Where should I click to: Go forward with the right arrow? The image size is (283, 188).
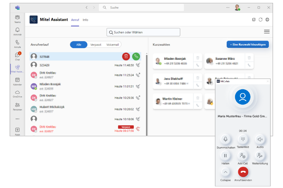94,7
